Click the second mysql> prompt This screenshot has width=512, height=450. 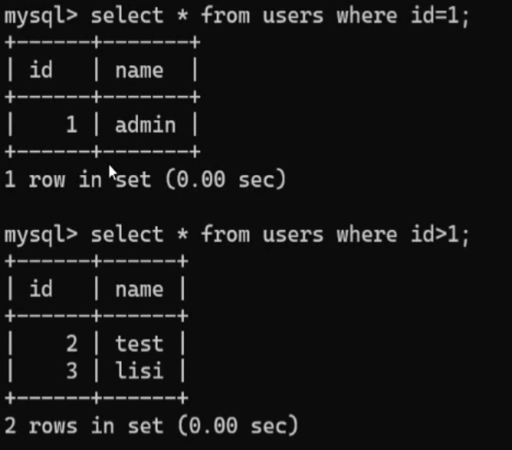click(x=41, y=236)
